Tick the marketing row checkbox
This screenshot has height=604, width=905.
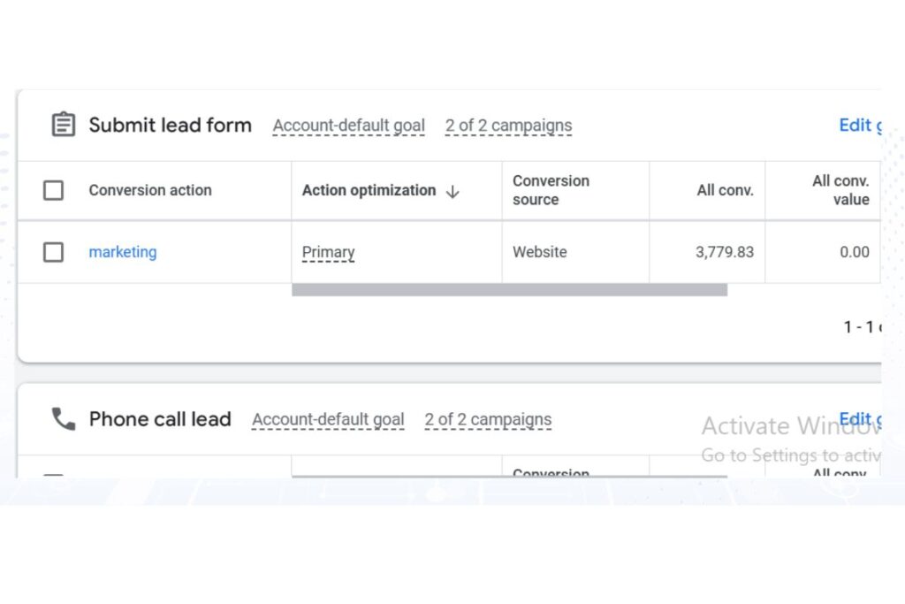pos(54,252)
